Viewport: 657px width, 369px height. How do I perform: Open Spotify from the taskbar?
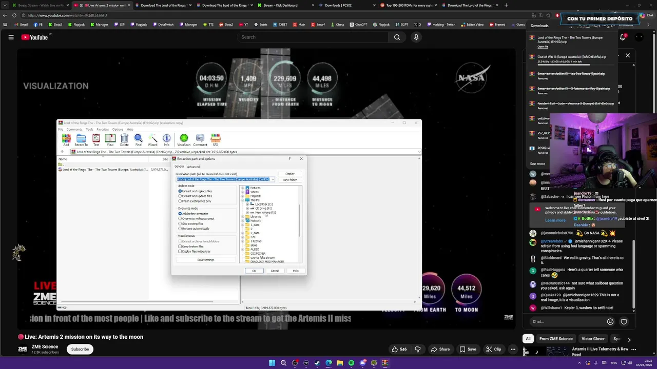click(x=351, y=363)
